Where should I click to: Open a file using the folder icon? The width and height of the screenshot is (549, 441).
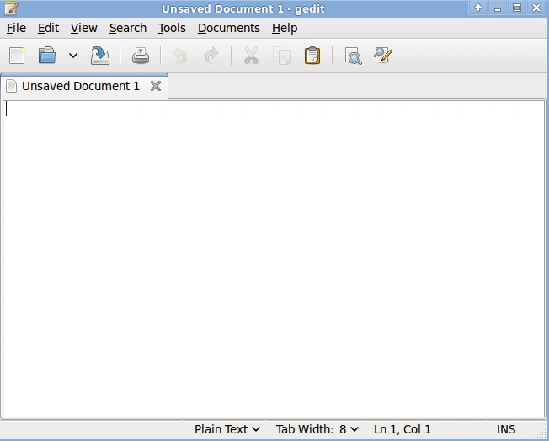pyautogui.click(x=47, y=56)
